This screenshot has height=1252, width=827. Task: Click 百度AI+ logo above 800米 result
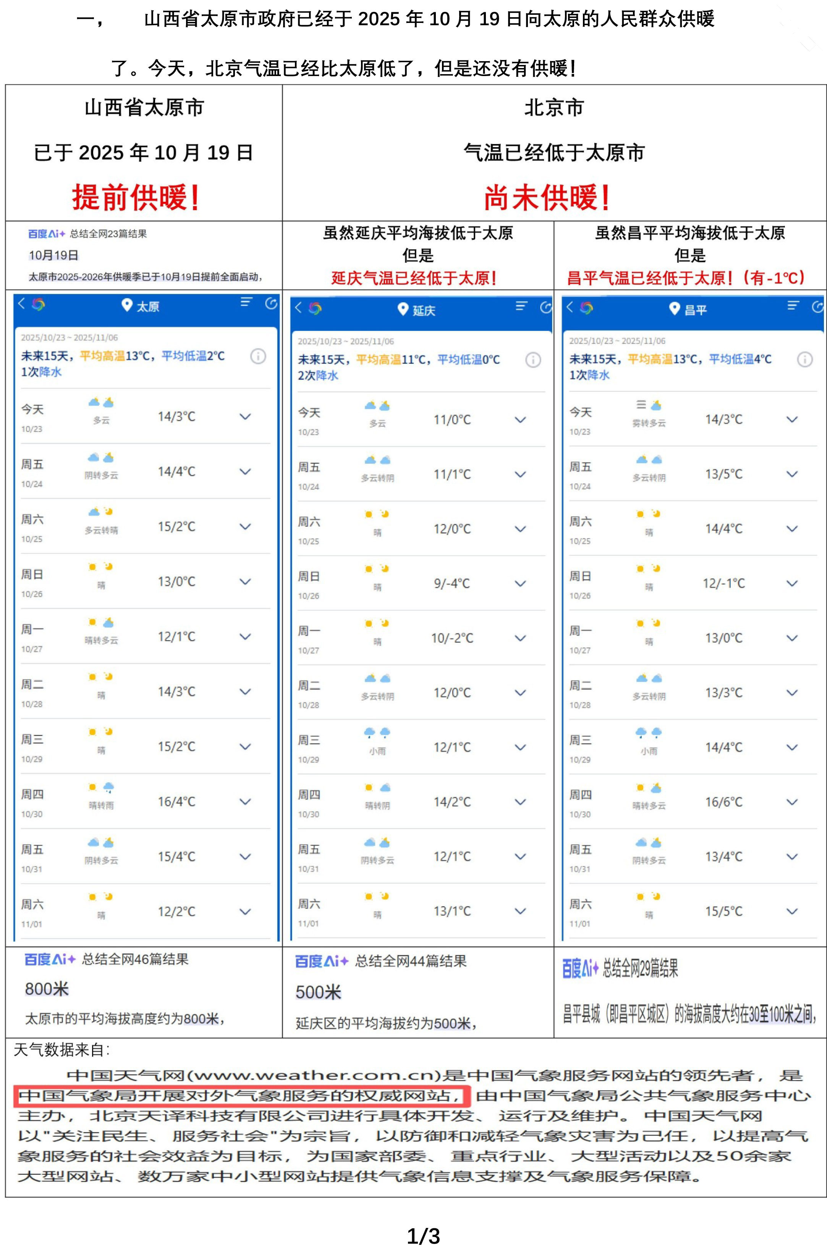(x=50, y=959)
